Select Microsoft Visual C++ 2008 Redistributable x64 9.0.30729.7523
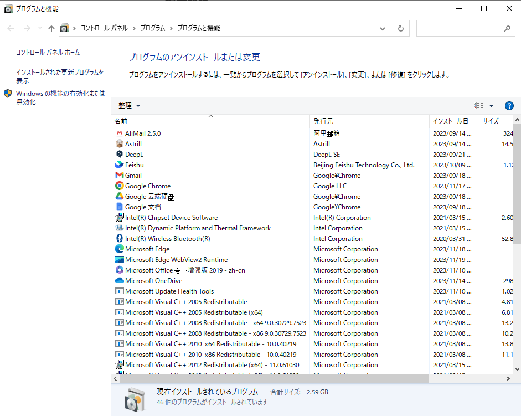Image resolution: width=521 pixels, height=416 pixels. coord(312,323)
